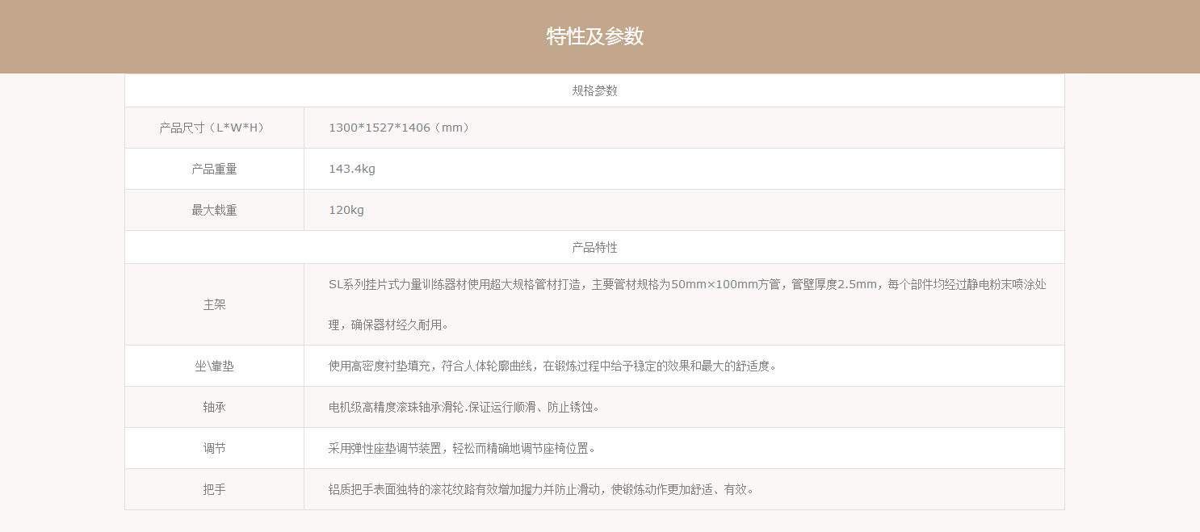This screenshot has width=1200, height=532.
Task: Select the 把手 label cell
Action: tap(214, 489)
